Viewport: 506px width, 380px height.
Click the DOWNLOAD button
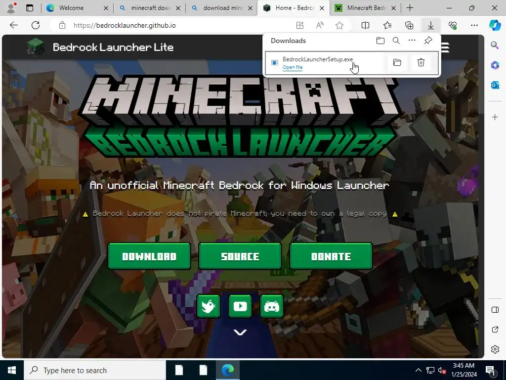click(x=149, y=256)
